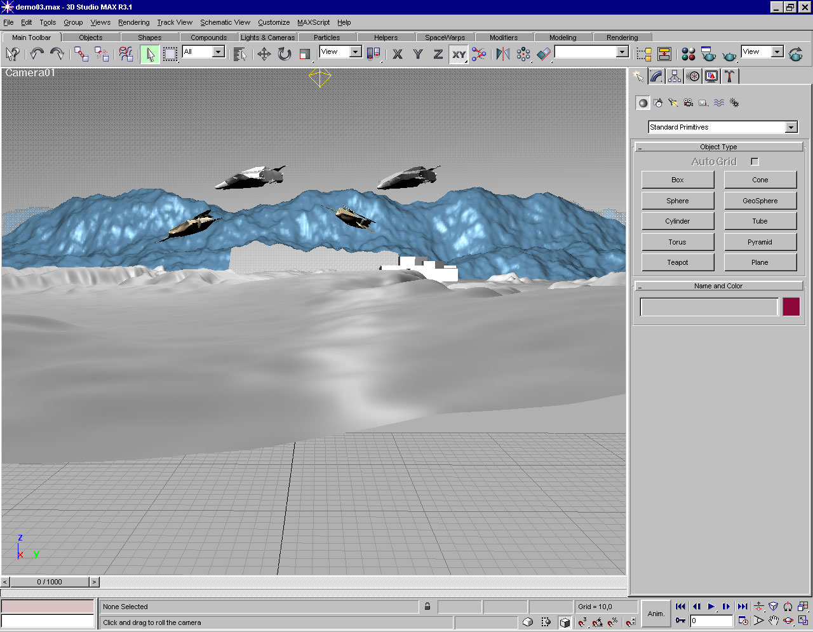Toggle the Anim. animate button
This screenshot has height=632, width=813.
point(655,614)
